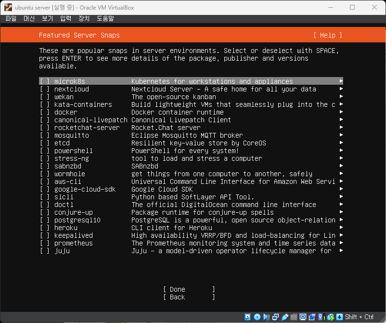Open the 머신 (Machine) menu

tap(29, 18)
